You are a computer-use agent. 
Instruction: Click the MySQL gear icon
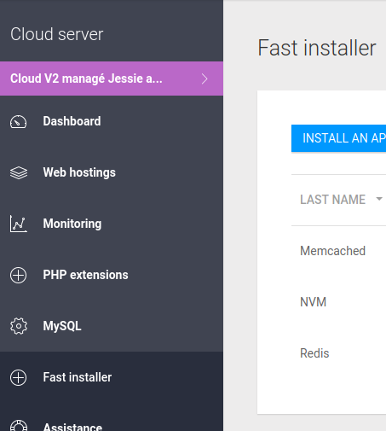pos(19,326)
